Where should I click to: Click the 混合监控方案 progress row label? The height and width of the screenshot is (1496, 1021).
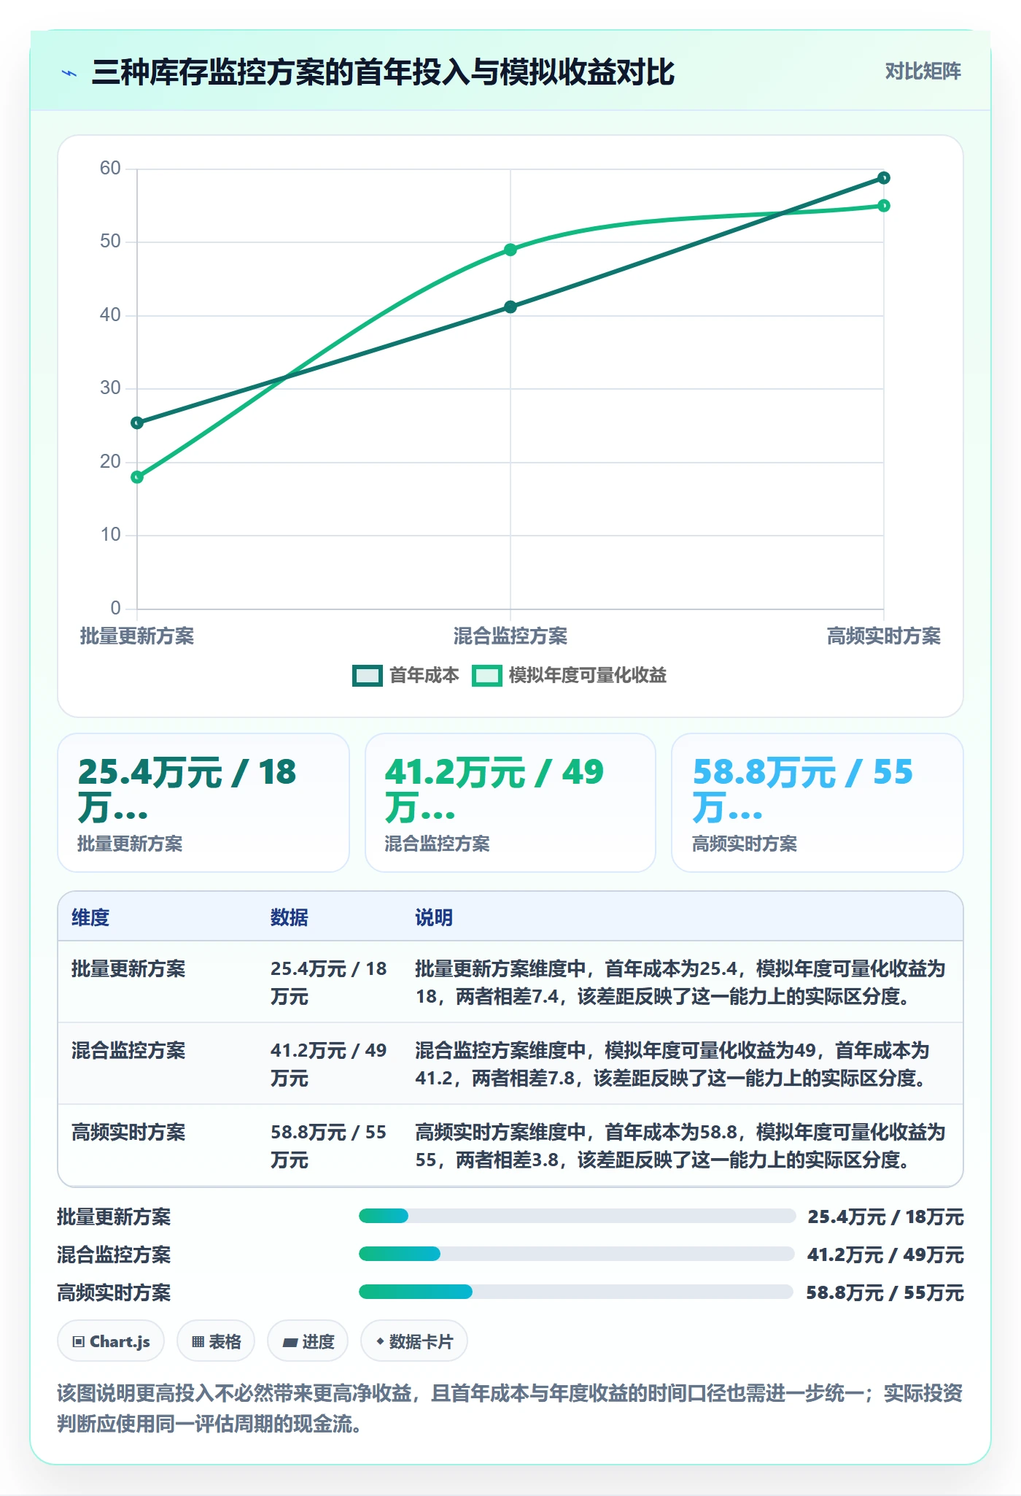114,1254
